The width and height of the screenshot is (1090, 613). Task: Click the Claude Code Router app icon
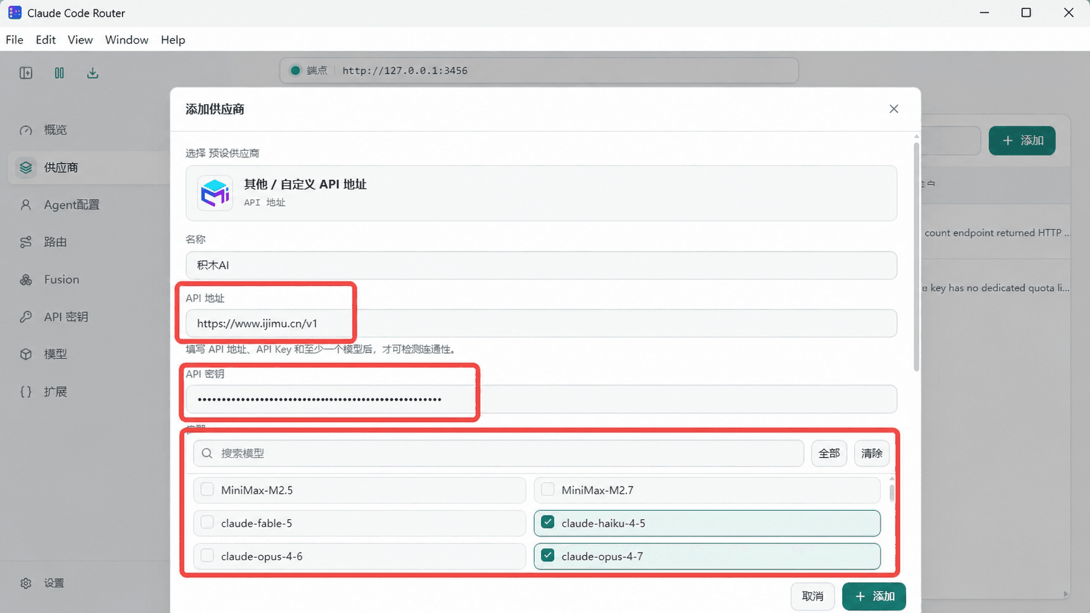click(x=14, y=13)
